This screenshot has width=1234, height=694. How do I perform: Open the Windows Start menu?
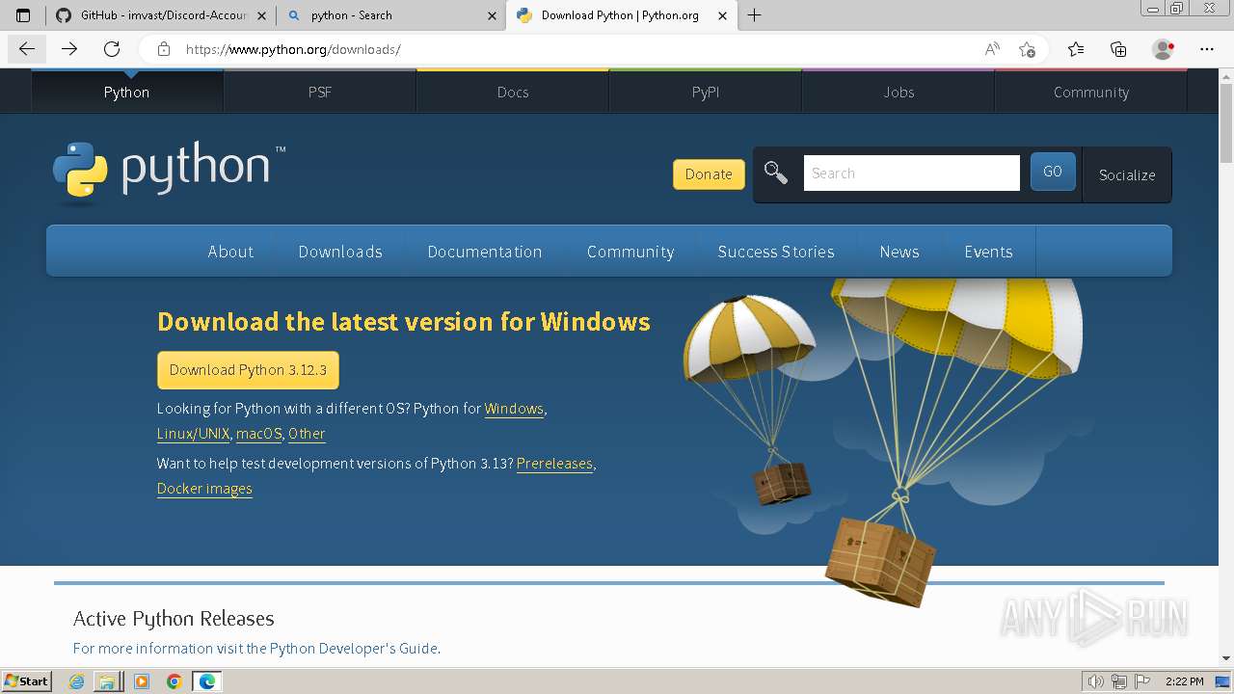click(x=26, y=681)
